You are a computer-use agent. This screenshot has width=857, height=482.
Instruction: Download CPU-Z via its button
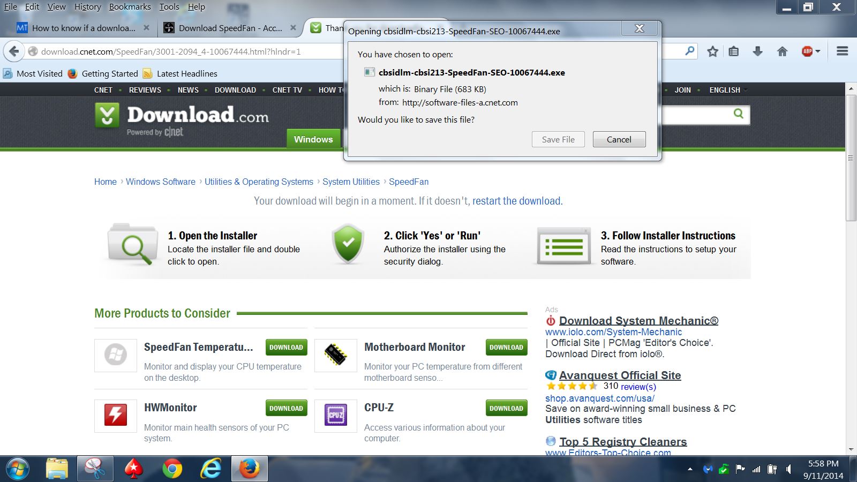click(x=506, y=408)
